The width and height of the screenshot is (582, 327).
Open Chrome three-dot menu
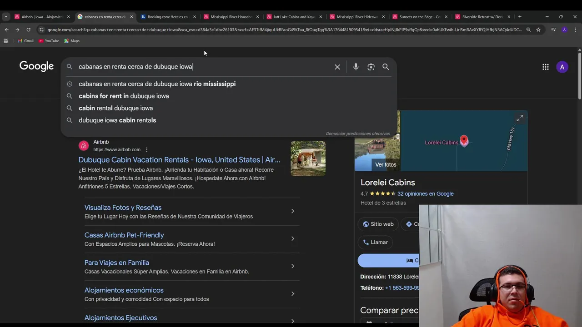[575, 30]
